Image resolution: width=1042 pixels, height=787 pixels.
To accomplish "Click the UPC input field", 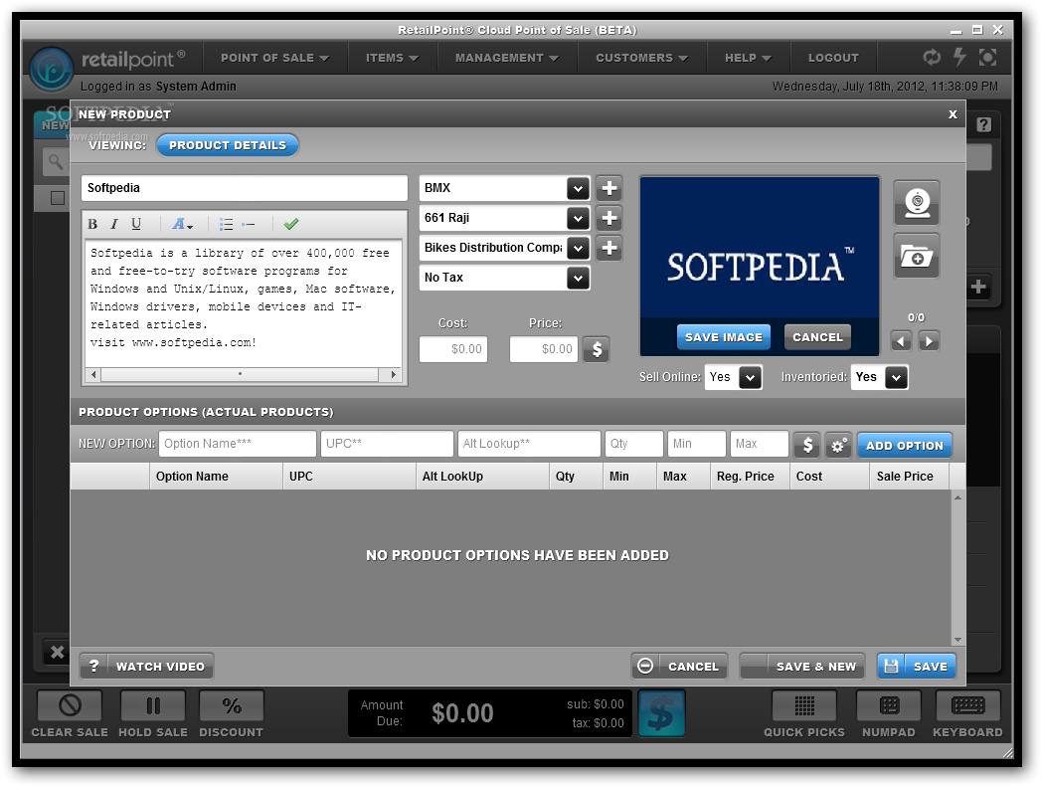I will 387,444.
